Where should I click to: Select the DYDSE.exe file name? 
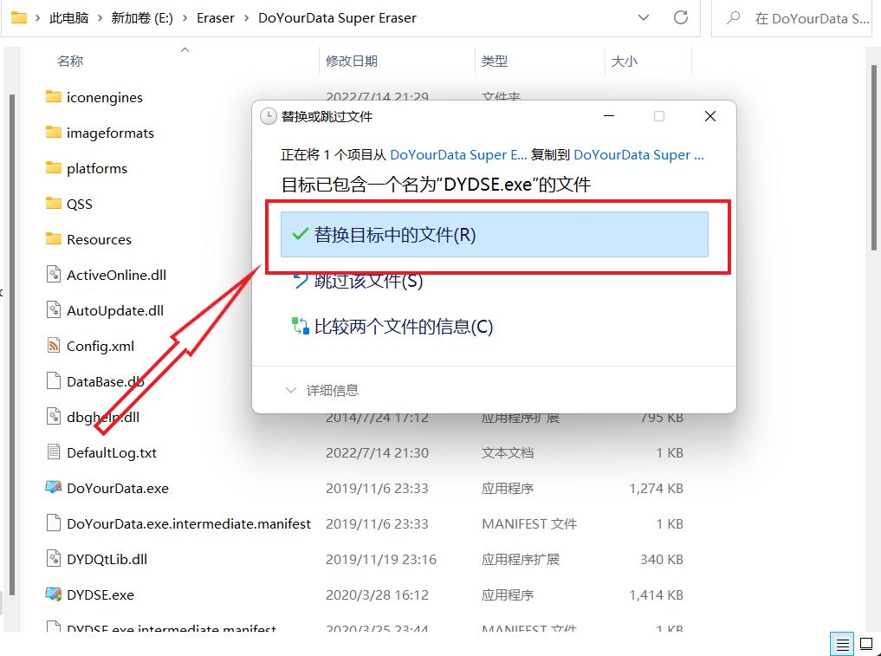tap(100, 594)
